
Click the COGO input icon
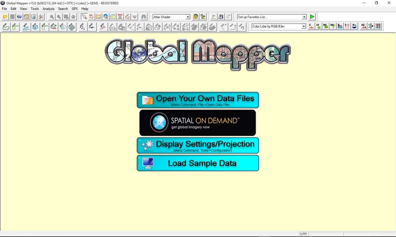click(54, 27)
